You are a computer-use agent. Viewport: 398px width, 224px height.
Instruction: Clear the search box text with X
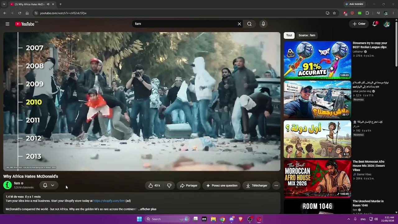point(239,24)
